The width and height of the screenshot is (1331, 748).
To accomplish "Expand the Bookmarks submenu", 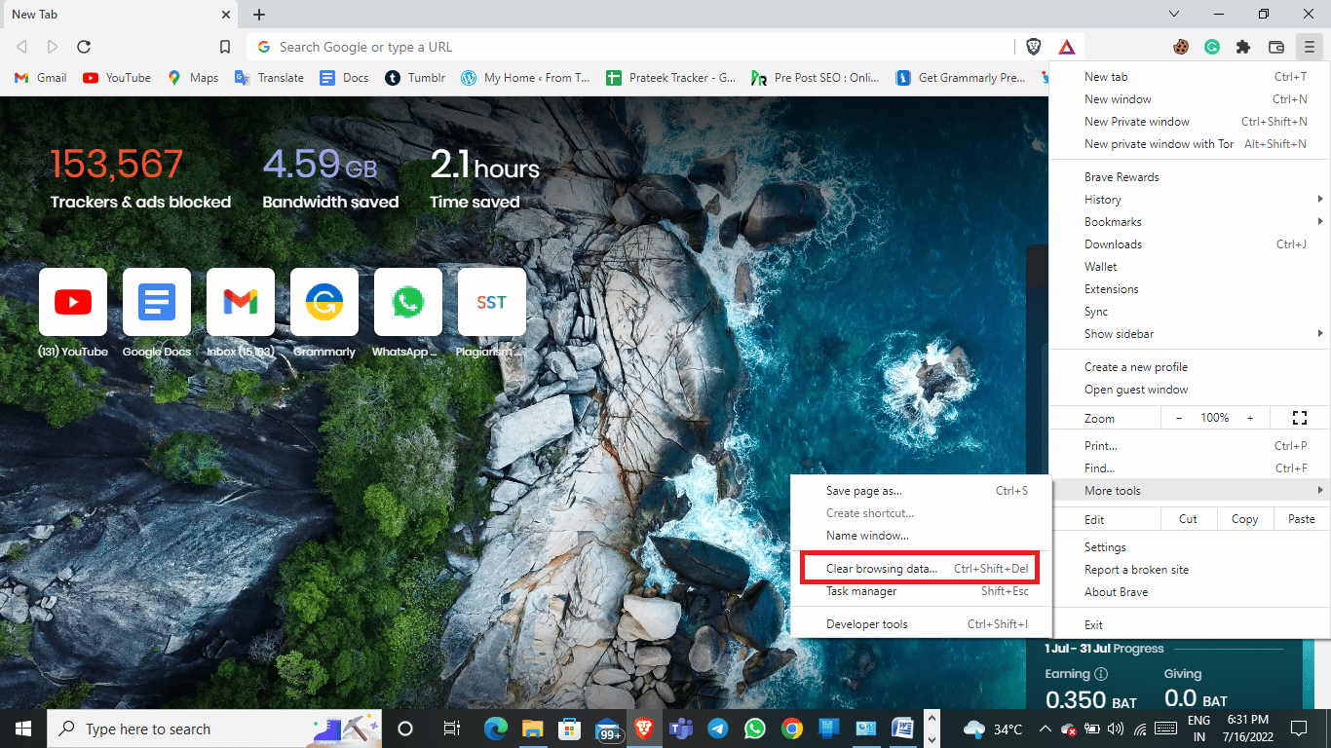I will [x=1190, y=222].
